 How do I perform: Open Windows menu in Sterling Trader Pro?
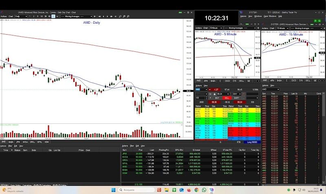tap(258, 16)
